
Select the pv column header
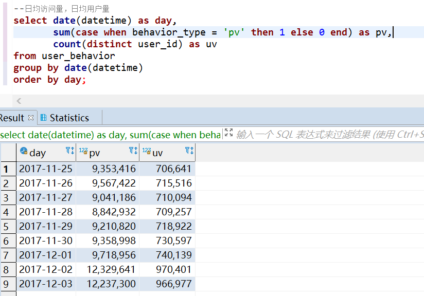pos(108,153)
